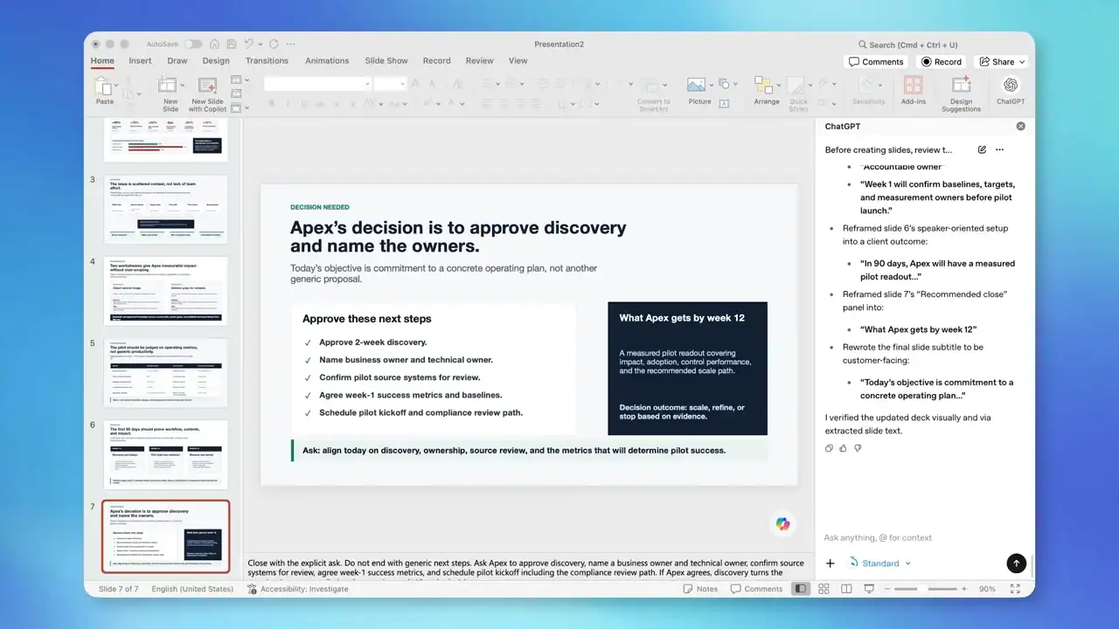Close the ChatGPT side panel
Image resolution: width=1119 pixels, height=629 pixels.
tap(1020, 127)
